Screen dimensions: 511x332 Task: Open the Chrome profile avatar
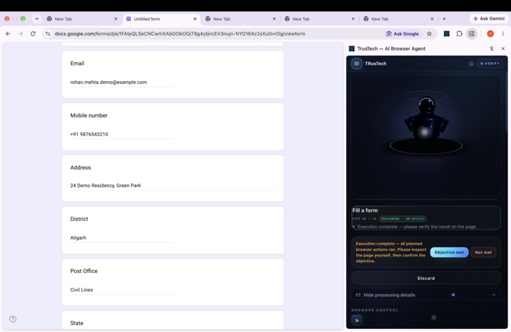(x=490, y=34)
